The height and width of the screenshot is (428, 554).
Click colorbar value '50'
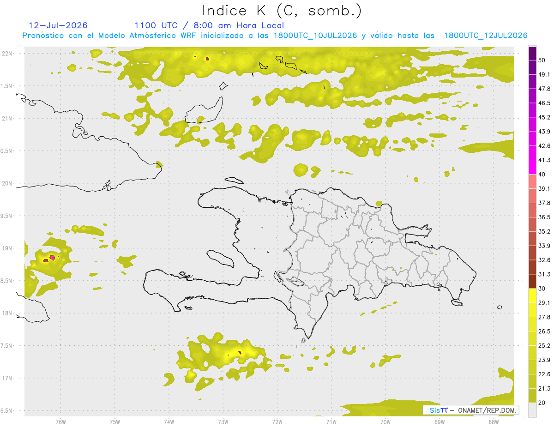[x=543, y=60]
